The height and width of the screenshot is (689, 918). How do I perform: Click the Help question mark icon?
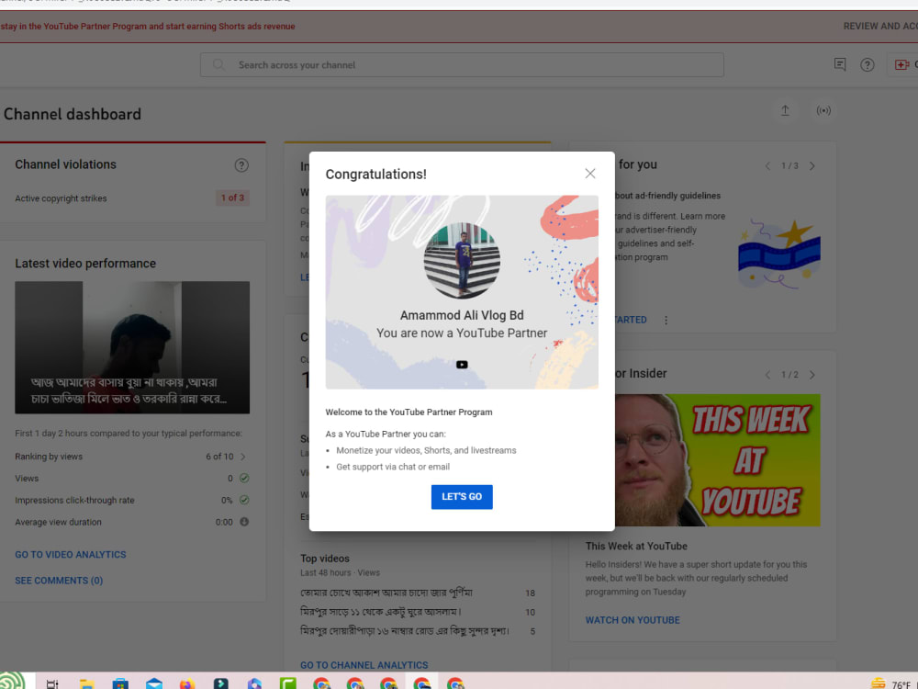tap(868, 64)
